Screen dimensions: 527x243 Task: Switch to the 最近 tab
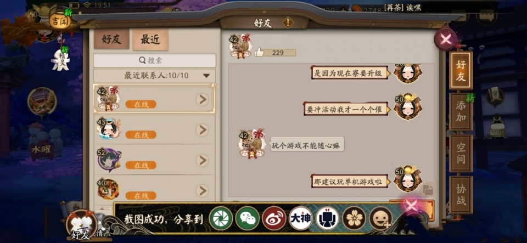pyautogui.click(x=150, y=39)
